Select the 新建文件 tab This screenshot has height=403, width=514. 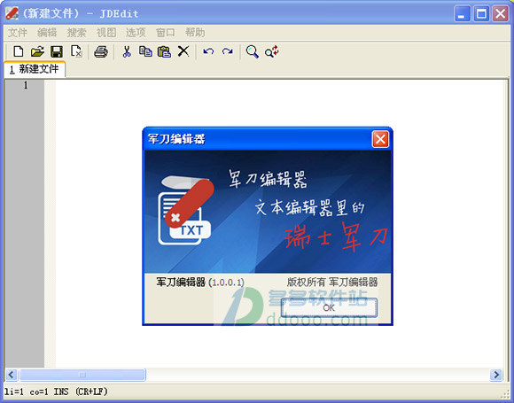(35, 69)
